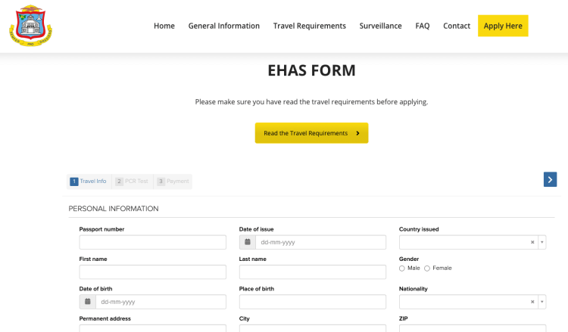Click the Sint Maarten coat of arms logo
The width and height of the screenshot is (568, 332).
pyautogui.click(x=30, y=26)
